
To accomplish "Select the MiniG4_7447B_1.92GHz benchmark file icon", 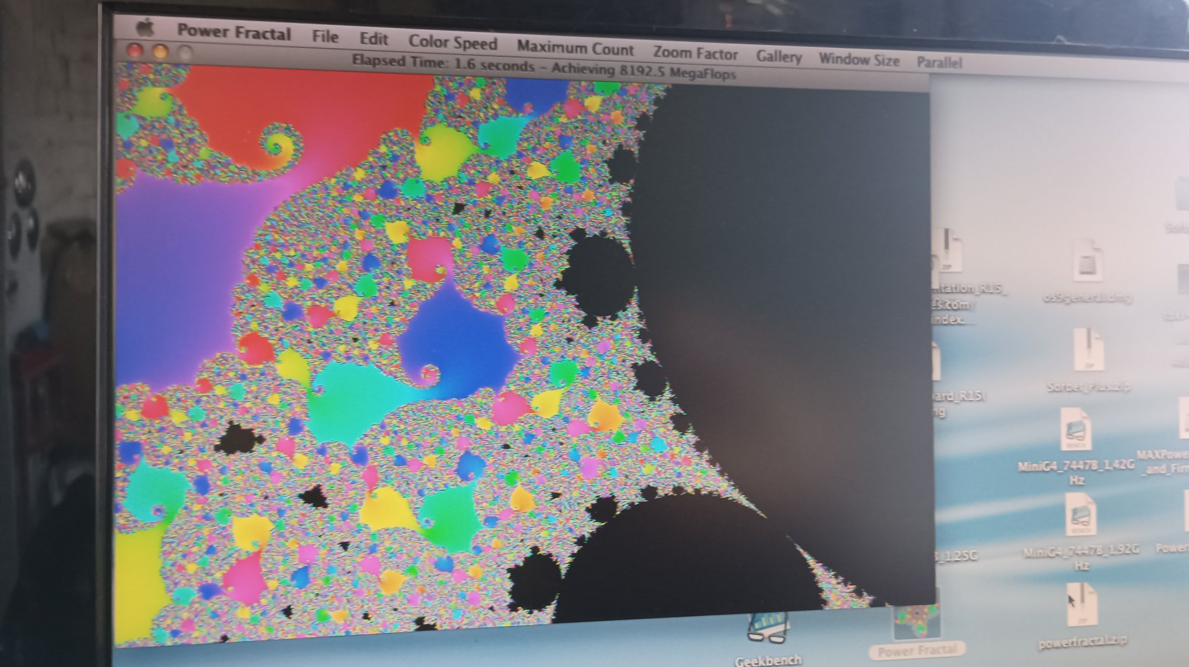I will click(x=1080, y=515).
